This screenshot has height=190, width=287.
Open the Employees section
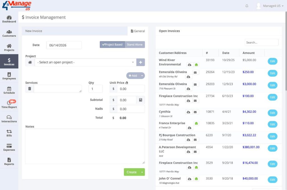(9, 76)
